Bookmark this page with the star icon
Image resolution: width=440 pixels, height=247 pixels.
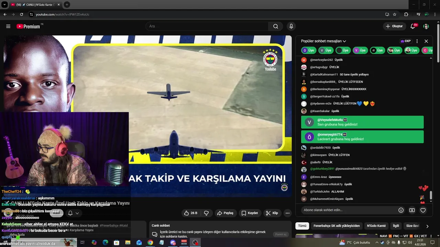pyautogui.click(x=395, y=14)
